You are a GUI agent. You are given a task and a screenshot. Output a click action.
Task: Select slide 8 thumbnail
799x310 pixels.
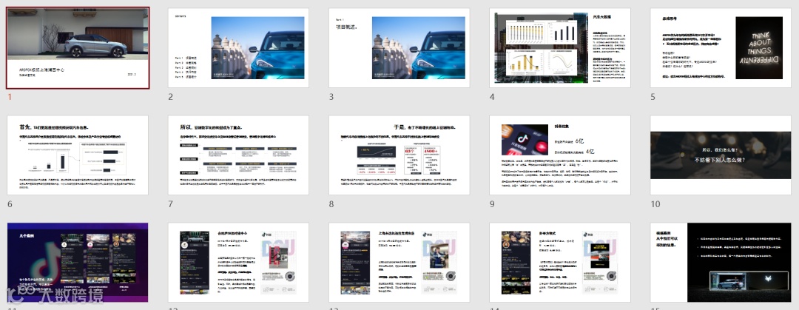(x=399, y=155)
